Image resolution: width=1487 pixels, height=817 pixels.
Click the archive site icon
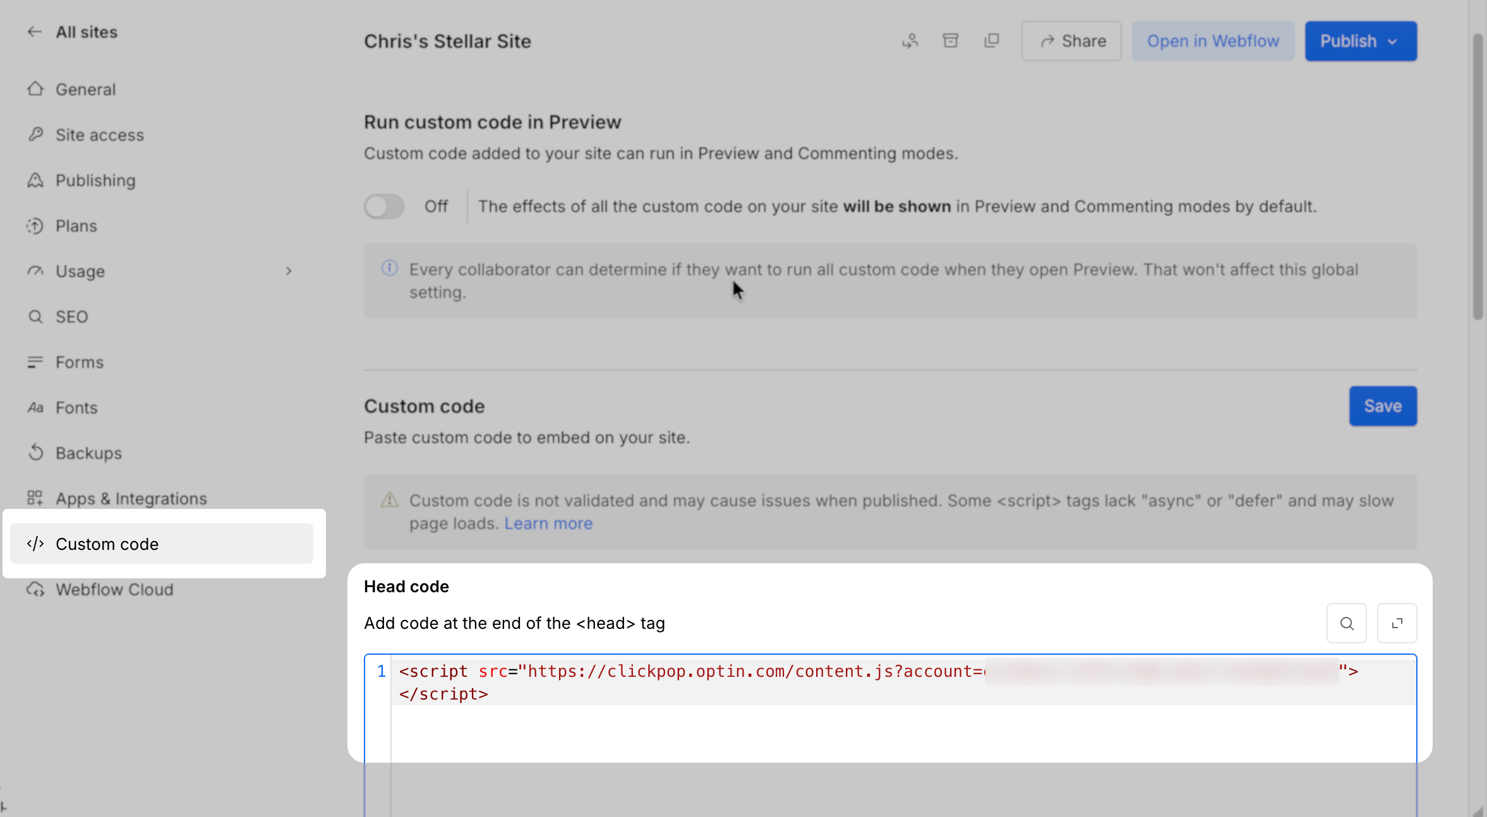pos(951,41)
